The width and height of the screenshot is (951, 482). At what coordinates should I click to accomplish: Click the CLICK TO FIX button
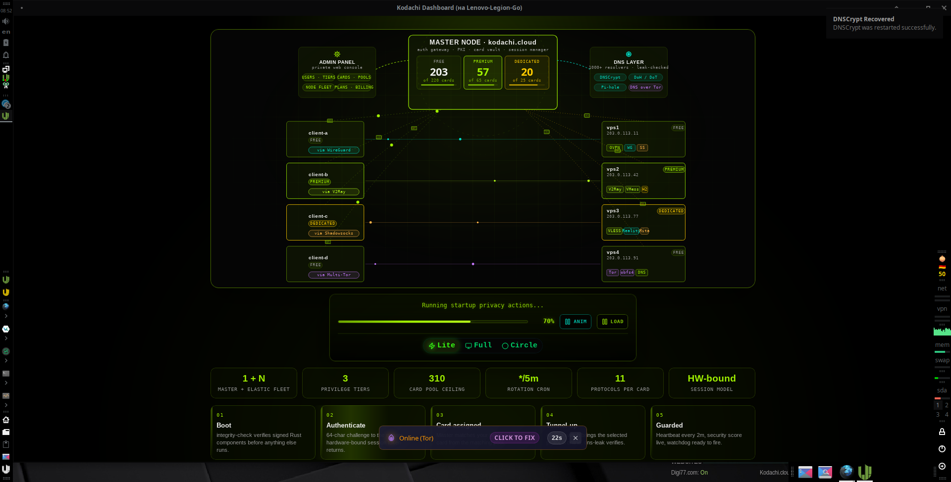coord(515,438)
